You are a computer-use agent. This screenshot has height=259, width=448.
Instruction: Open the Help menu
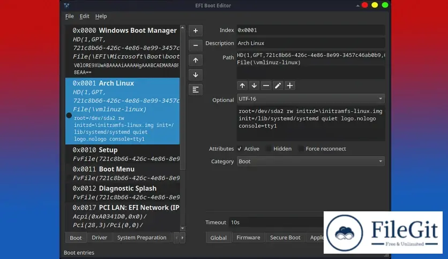click(101, 16)
